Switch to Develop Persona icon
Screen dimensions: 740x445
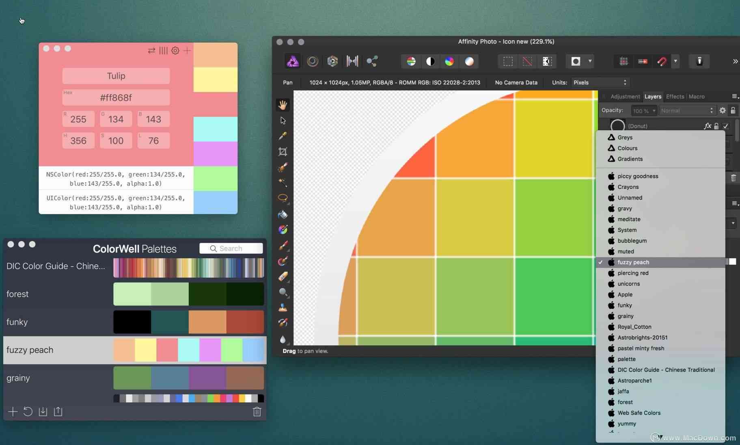tap(332, 61)
